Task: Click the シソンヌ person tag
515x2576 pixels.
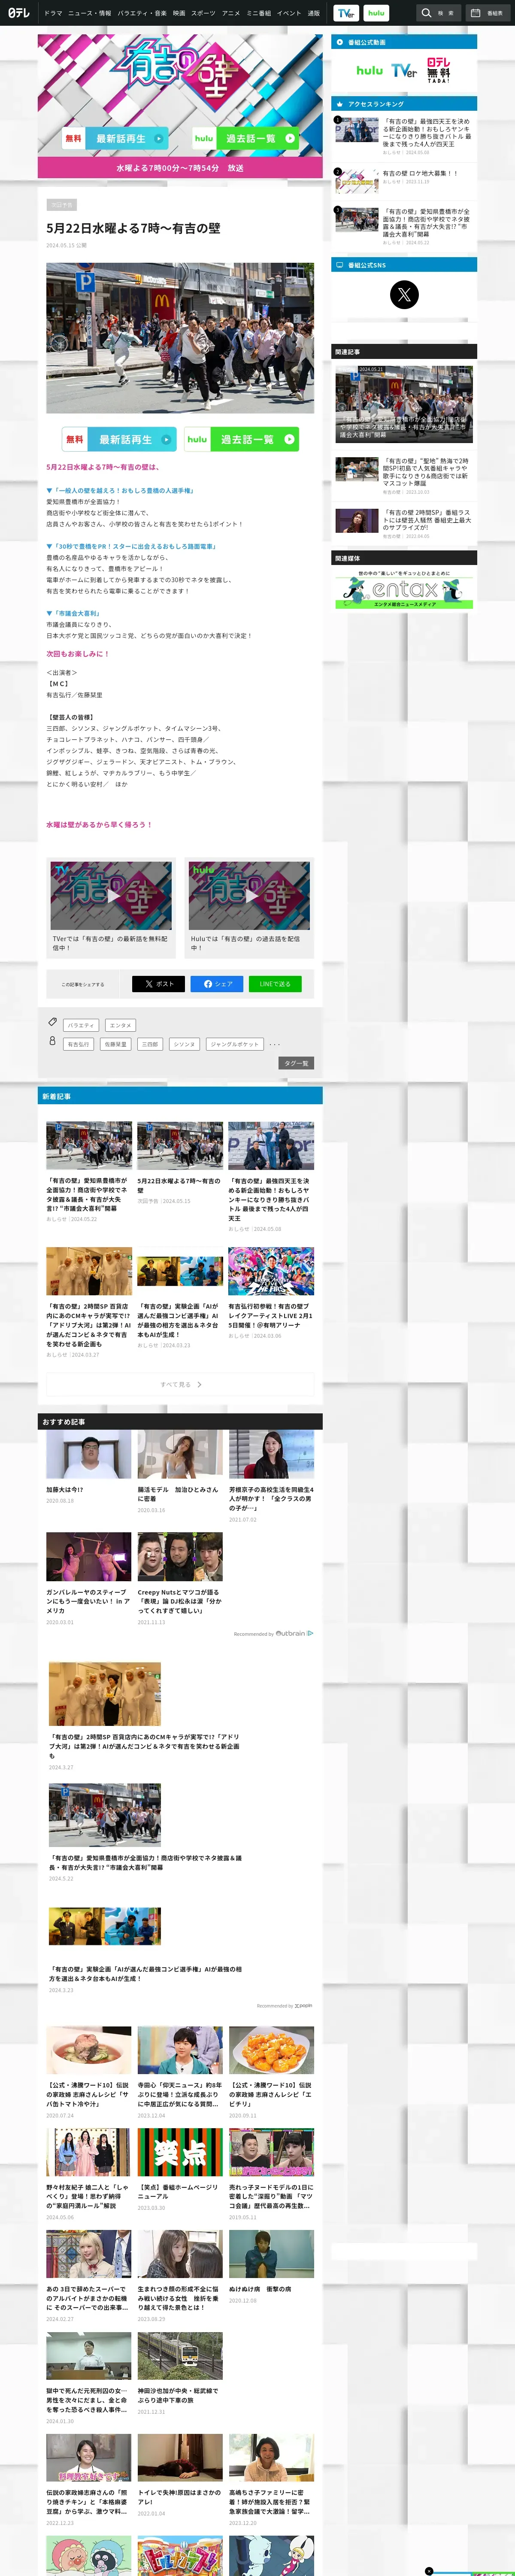Action: pos(184,1044)
